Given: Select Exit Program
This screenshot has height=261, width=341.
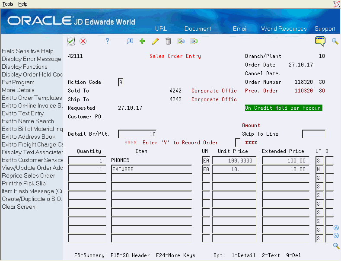Looking at the screenshot, I should (x=18, y=82).
